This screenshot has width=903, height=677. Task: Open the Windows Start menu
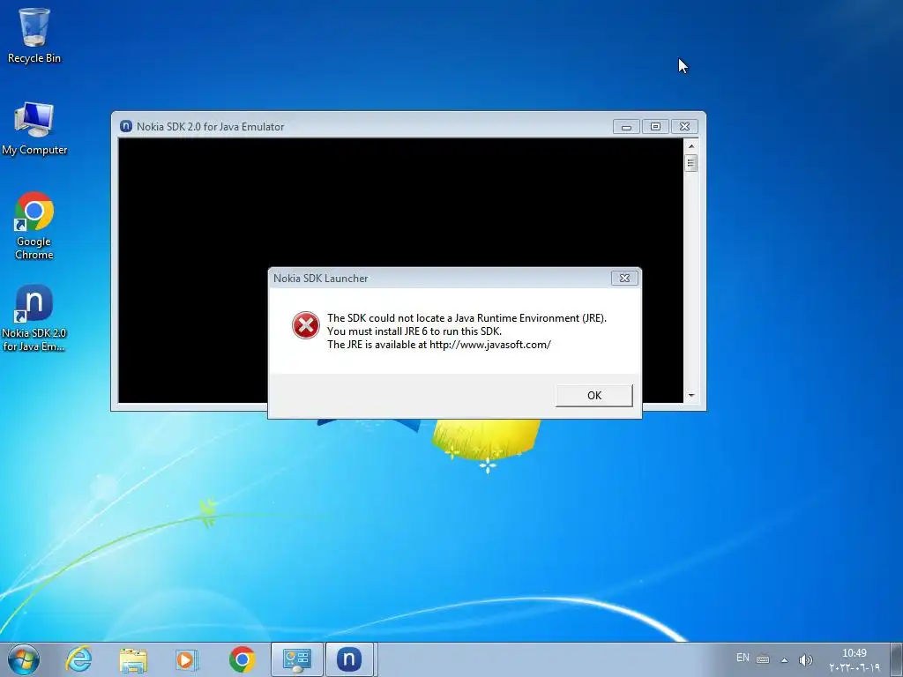click(x=24, y=659)
